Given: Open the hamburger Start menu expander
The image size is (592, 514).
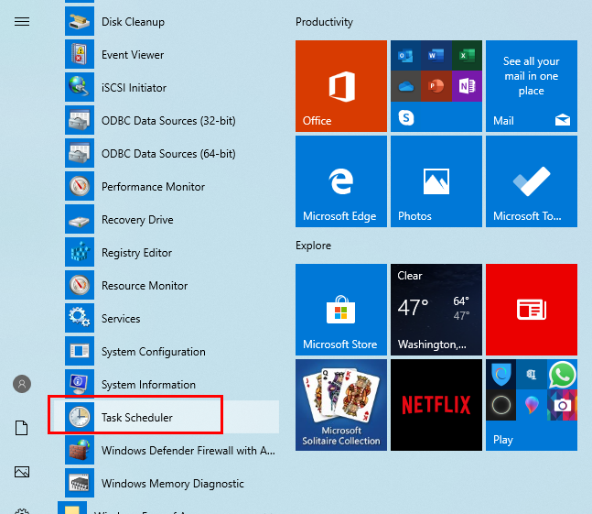Looking at the screenshot, I should click(x=22, y=22).
